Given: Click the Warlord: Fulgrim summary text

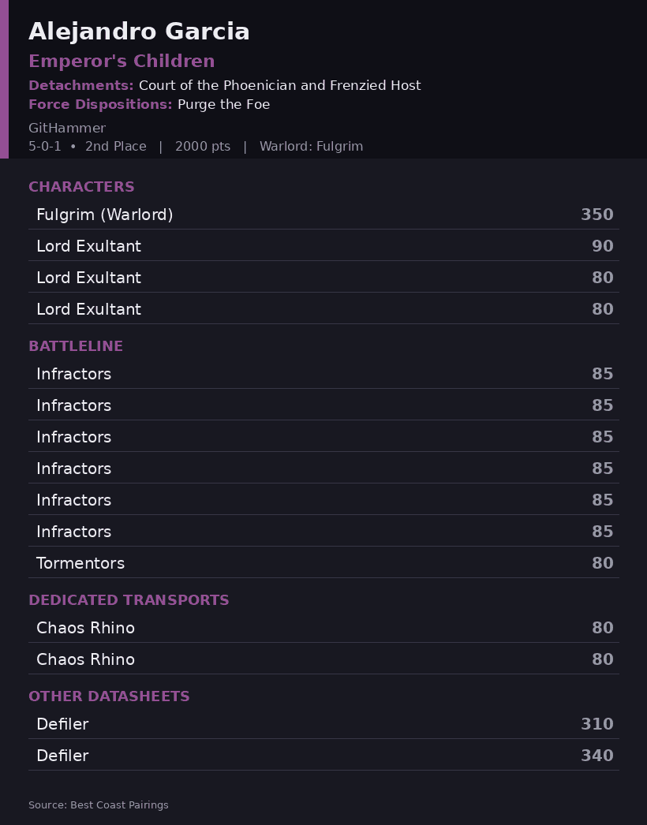Looking at the screenshot, I should click(311, 146).
